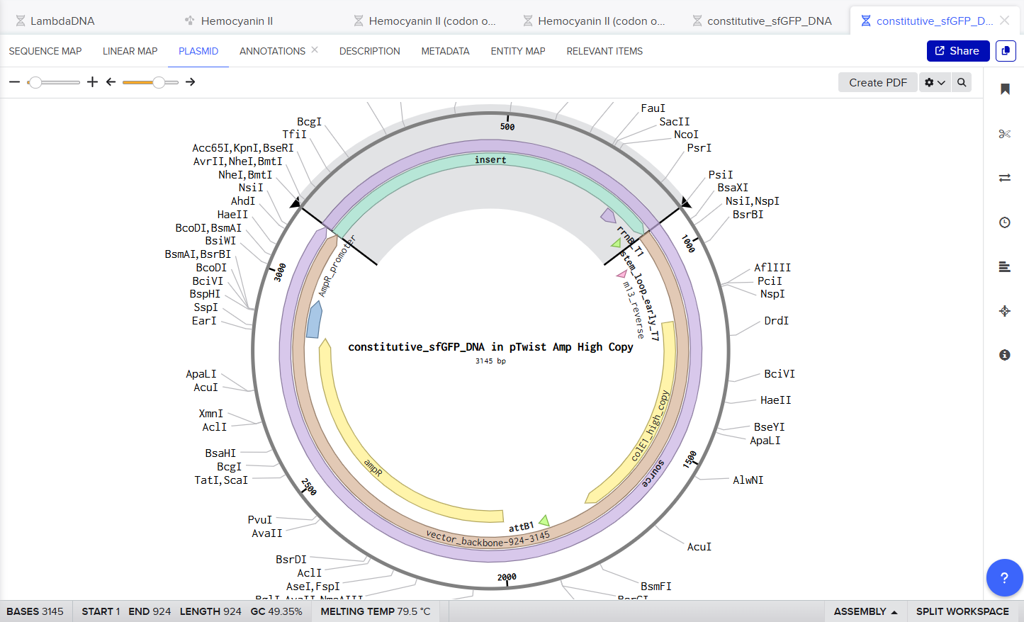The image size is (1024, 622).
Task: Click the swap arrows sidebar icon
Action: [1004, 178]
